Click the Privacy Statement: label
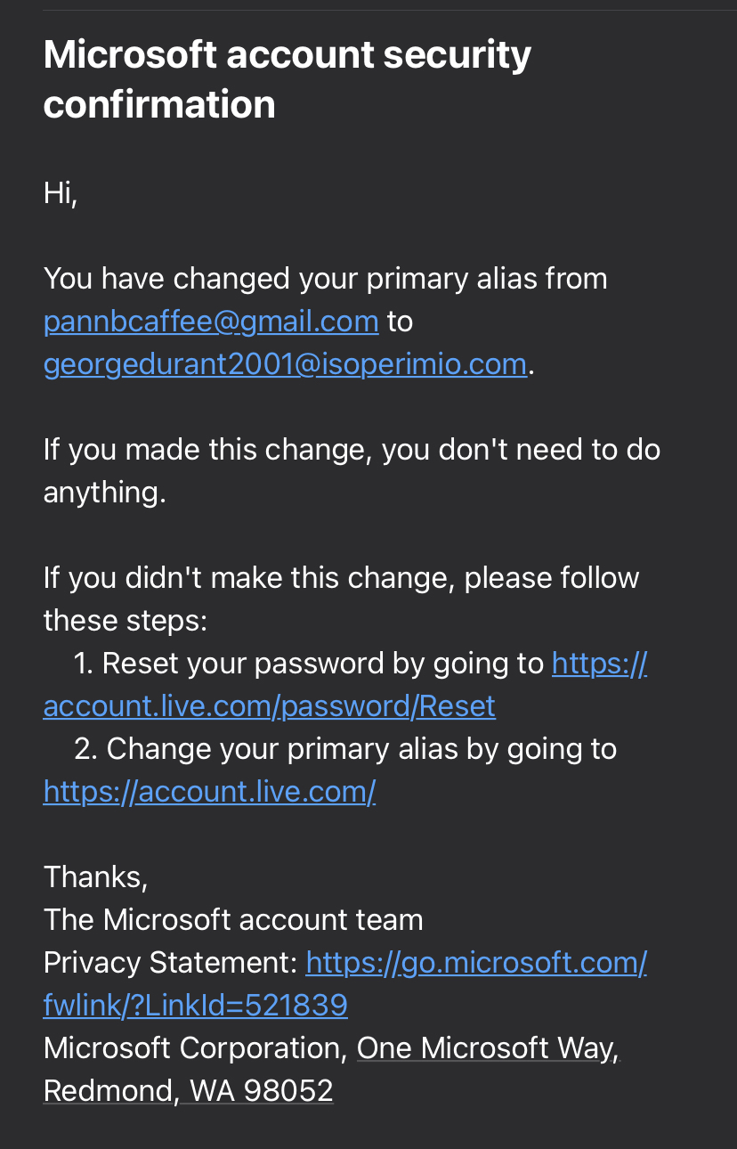Image resolution: width=737 pixels, height=1149 pixels. 170,963
